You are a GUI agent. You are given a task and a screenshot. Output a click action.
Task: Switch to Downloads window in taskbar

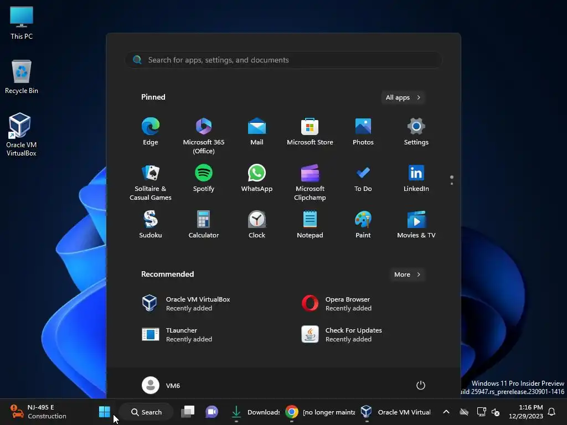pyautogui.click(x=255, y=412)
